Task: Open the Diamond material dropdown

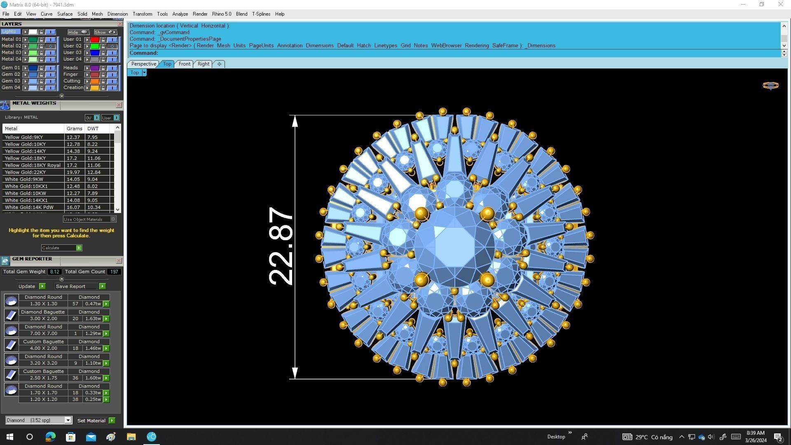Action: tap(68, 420)
